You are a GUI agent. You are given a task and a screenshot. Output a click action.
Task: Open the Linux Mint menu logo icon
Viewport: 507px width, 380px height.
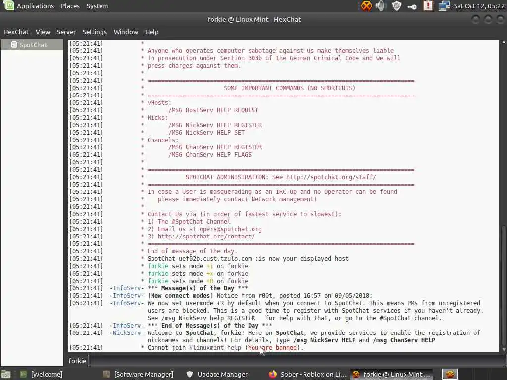click(8, 5)
